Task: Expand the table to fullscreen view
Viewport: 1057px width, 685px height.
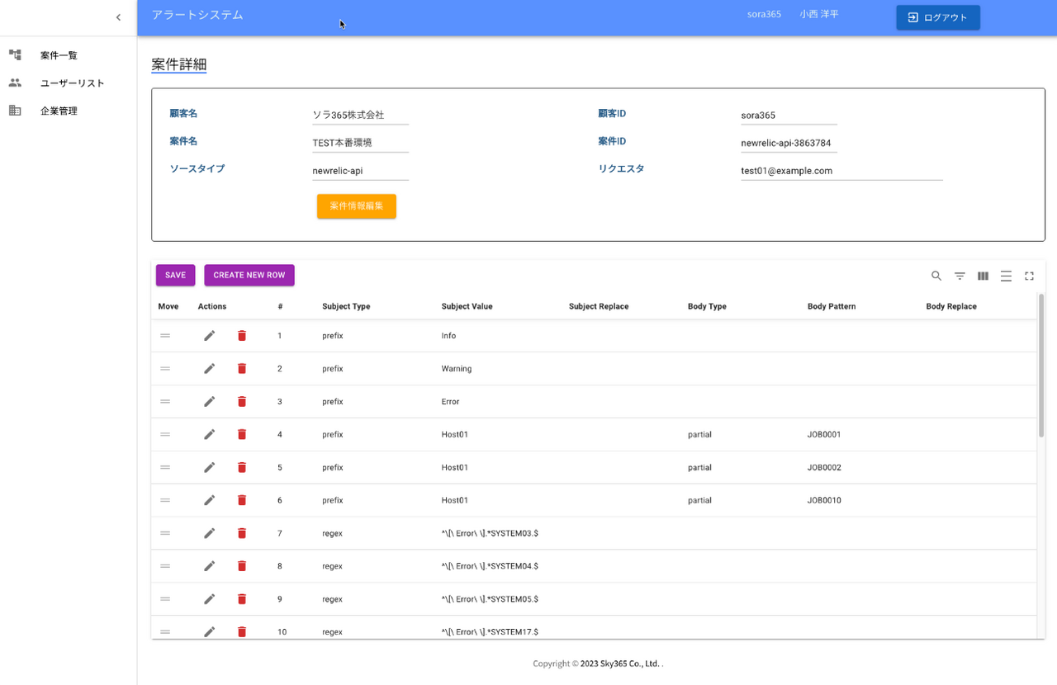Action: click(x=1029, y=276)
